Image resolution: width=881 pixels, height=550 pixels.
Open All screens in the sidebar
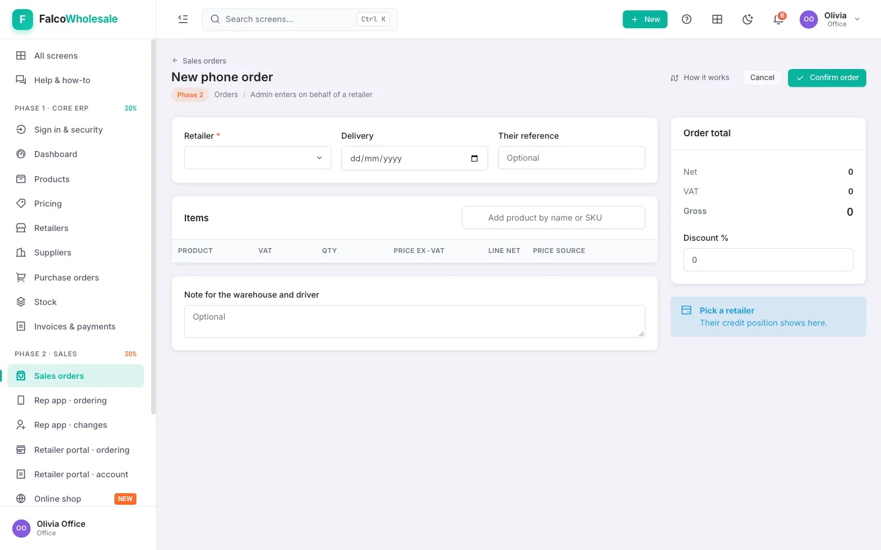click(76, 56)
